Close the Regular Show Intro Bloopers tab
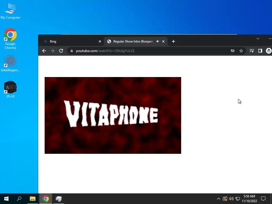The width and height of the screenshot is (272, 204). 163,41
